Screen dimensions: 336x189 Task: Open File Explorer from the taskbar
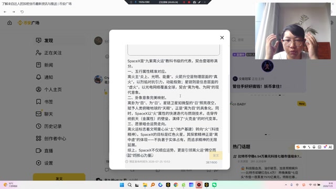coord(145,185)
